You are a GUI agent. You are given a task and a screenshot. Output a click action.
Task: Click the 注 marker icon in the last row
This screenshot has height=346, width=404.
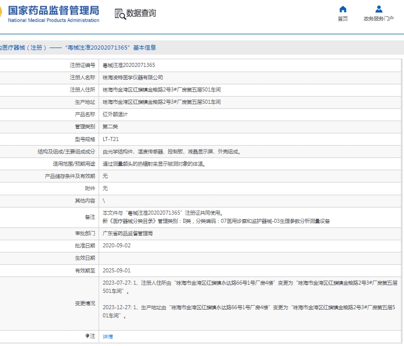point(87,336)
